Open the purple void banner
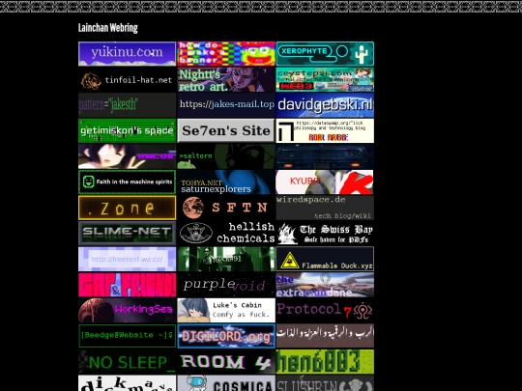The height and width of the screenshot is (391, 522). [x=226, y=285]
